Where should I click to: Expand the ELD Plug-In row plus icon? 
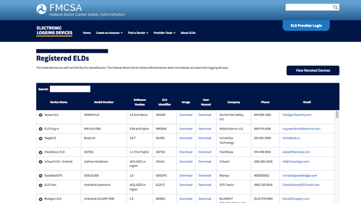point(41,129)
